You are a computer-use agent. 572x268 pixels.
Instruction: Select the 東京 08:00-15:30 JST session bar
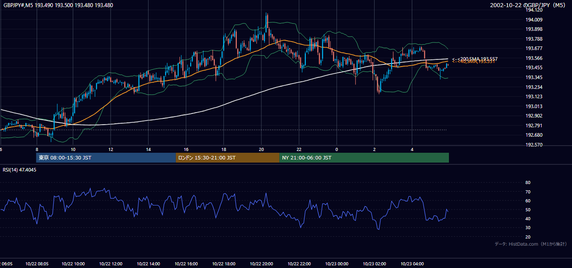point(106,158)
